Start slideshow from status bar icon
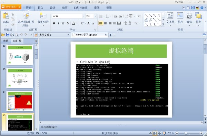This screenshot has width=207, height=136. (x=164, y=133)
